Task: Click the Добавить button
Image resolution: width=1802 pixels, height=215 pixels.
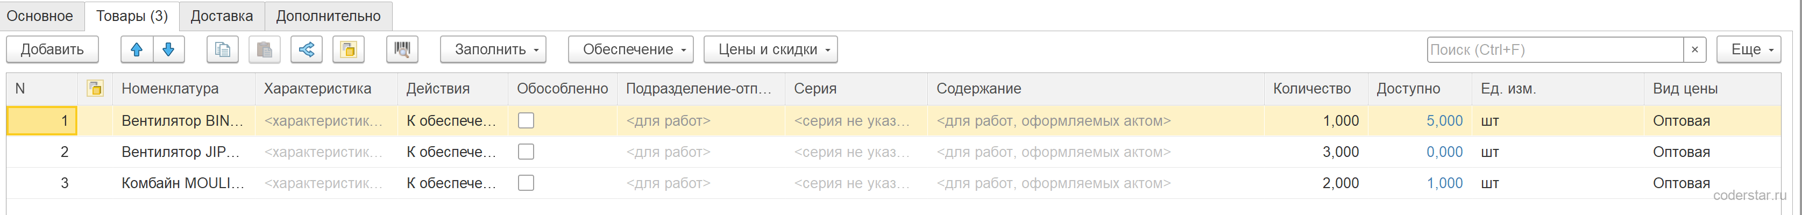Action: 53,49
